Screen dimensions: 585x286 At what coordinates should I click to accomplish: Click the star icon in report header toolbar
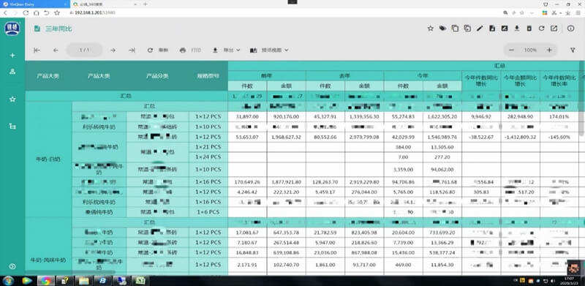(430, 29)
